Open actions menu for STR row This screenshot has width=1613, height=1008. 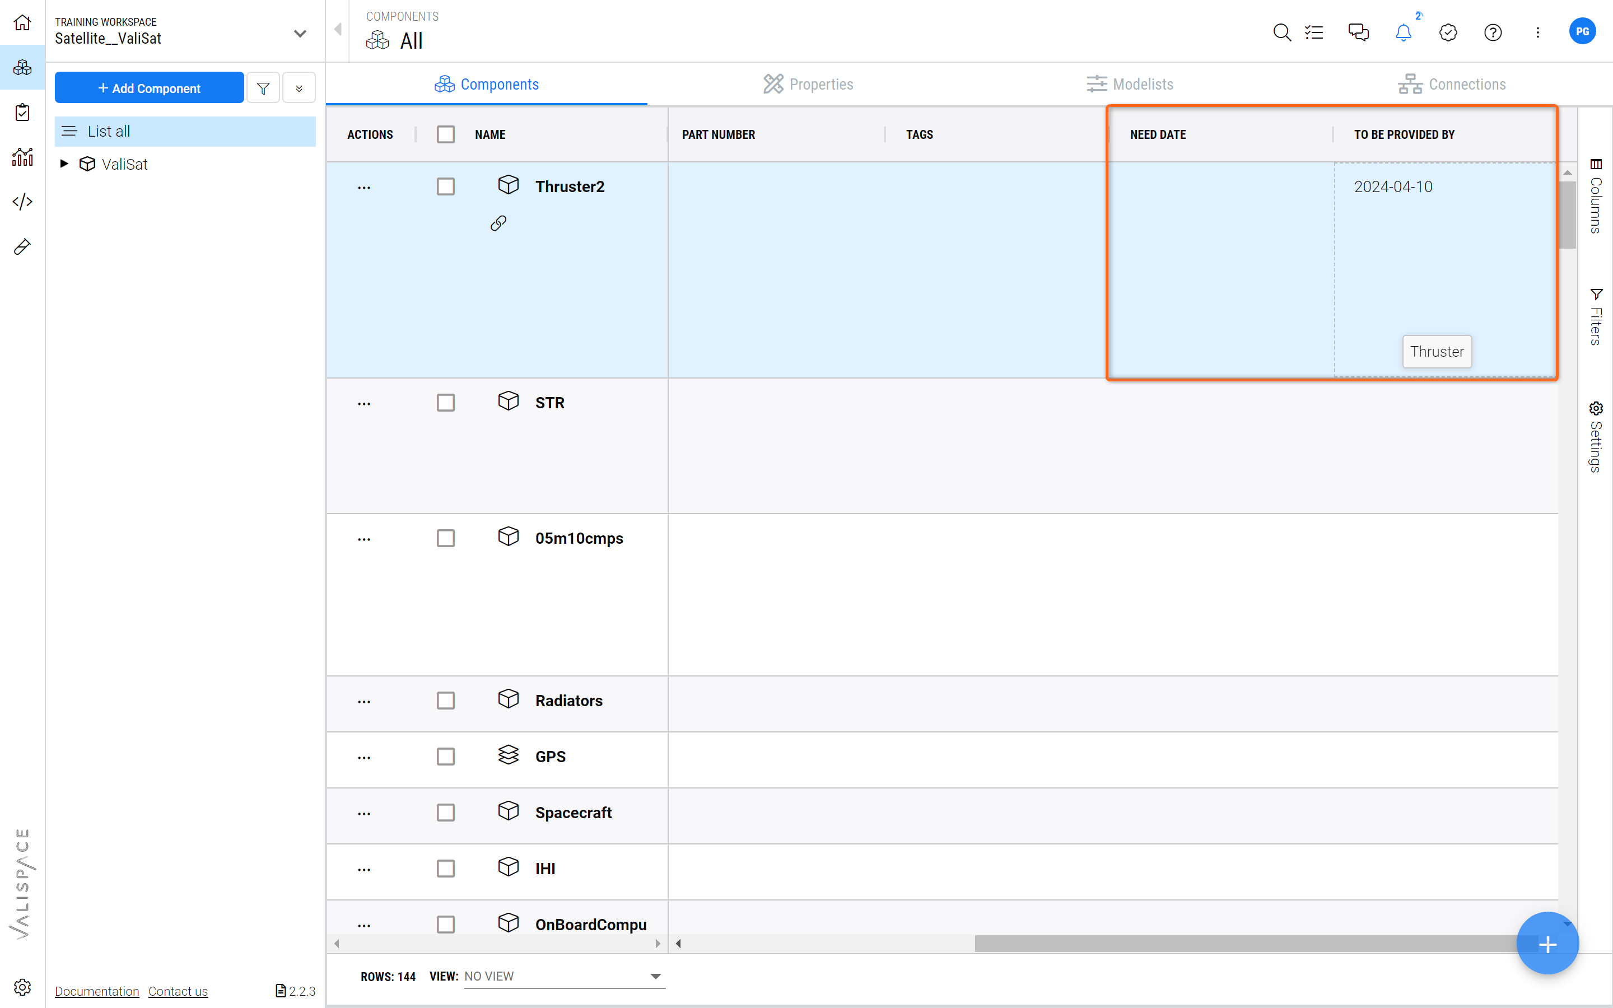364,403
